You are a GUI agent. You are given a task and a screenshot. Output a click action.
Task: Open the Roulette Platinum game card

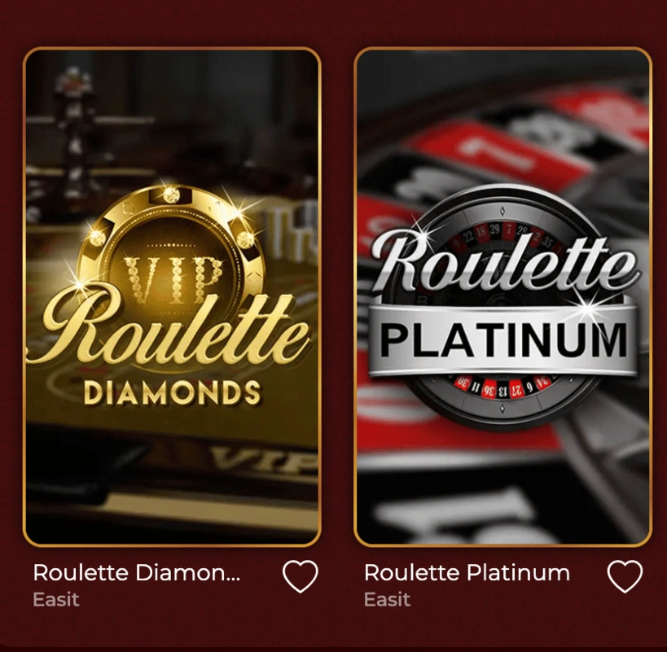[x=502, y=296]
